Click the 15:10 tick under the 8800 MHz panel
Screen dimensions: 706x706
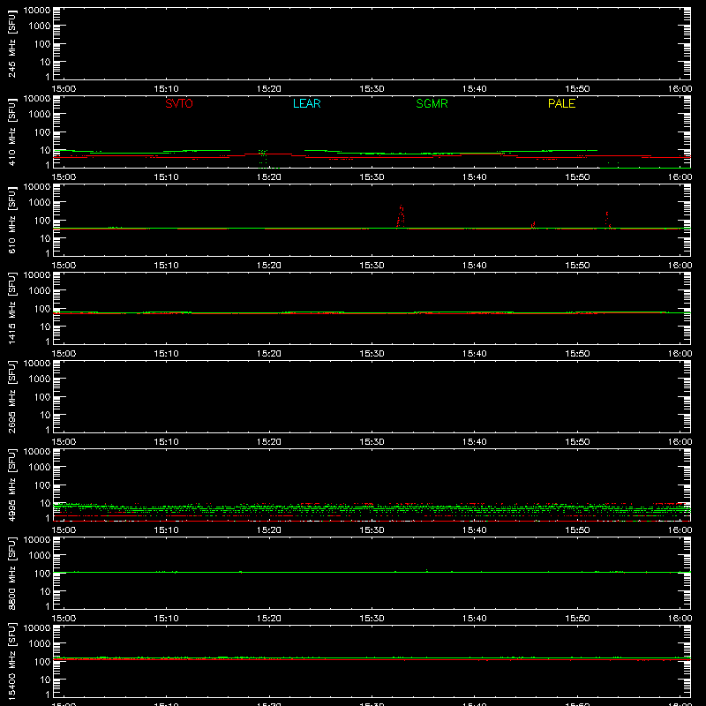[166, 619]
